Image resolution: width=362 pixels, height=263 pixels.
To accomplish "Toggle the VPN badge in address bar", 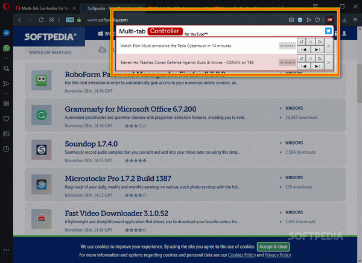I will coord(70,20).
